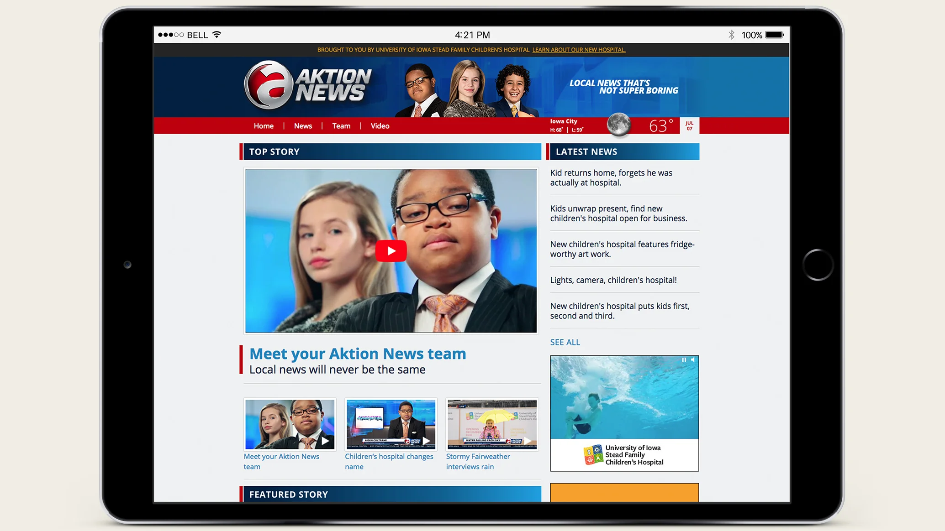Select Stormy Fairweather interviews rain thumbnail
Viewport: 945px width, 531px height.
(x=492, y=424)
